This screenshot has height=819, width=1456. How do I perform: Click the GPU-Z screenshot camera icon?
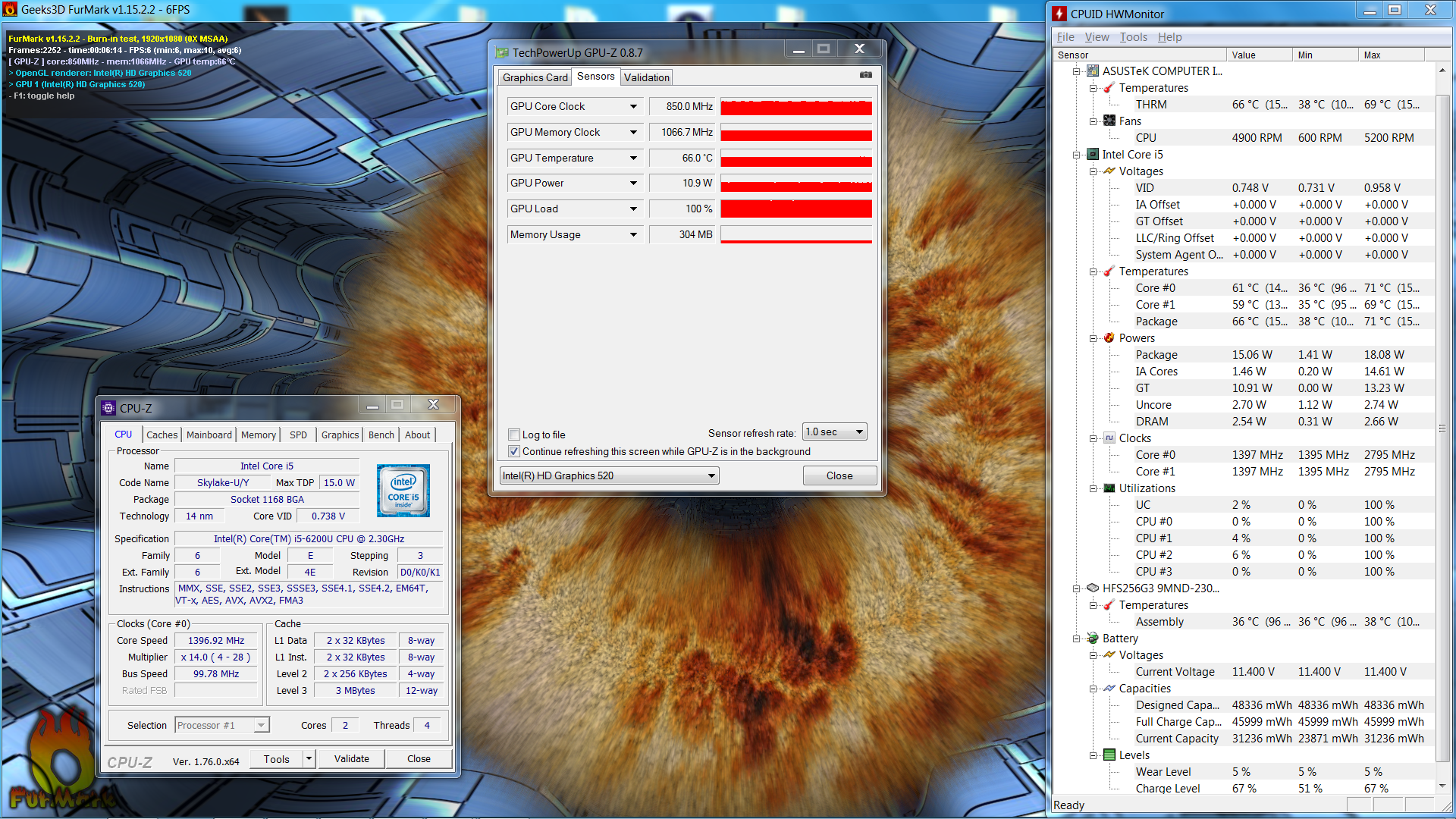(865, 75)
